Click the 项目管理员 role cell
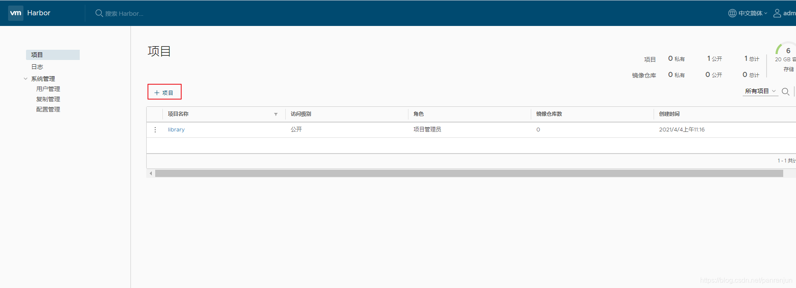The height and width of the screenshot is (288, 796). tap(427, 129)
